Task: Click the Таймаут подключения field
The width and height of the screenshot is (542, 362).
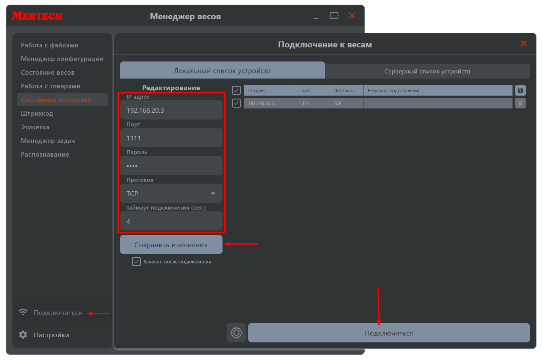Action: tap(171, 221)
